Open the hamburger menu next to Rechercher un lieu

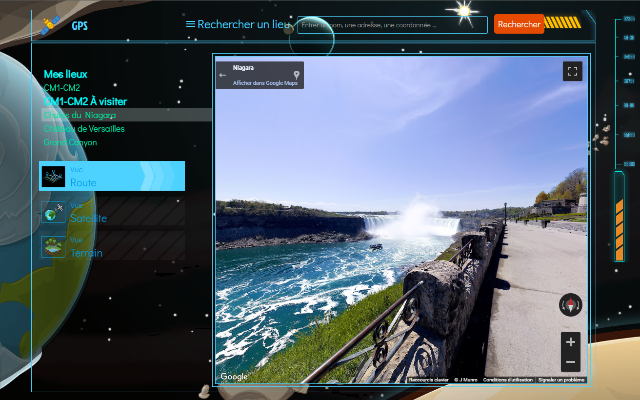(191, 24)
